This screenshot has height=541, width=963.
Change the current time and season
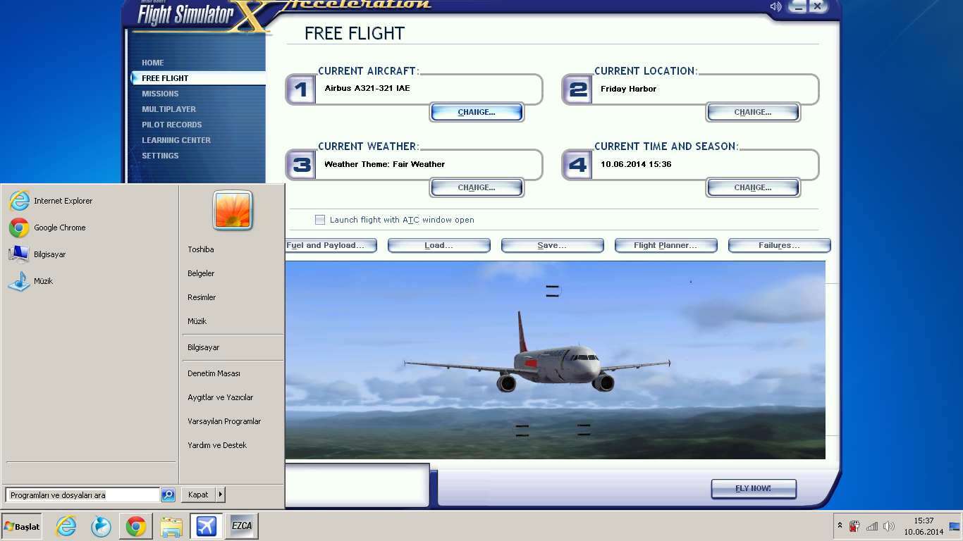tap(753, 187)
